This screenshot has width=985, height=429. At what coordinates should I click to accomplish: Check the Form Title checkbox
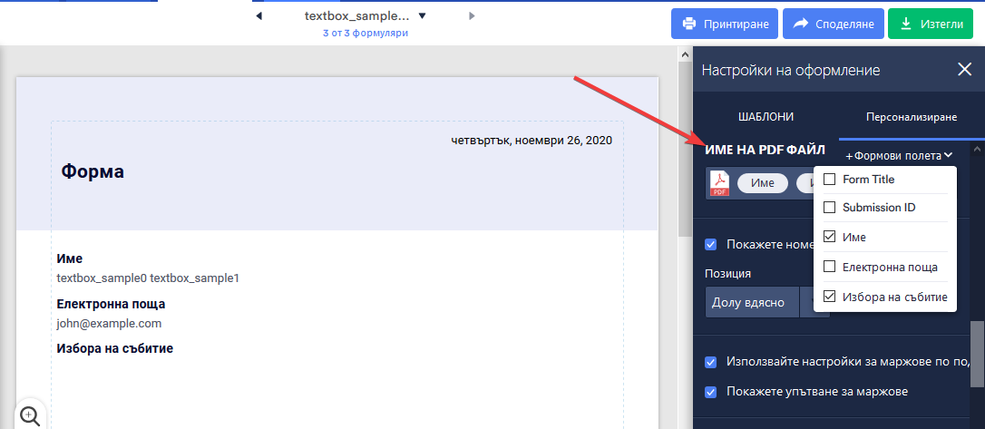click(x=829, y=180)
